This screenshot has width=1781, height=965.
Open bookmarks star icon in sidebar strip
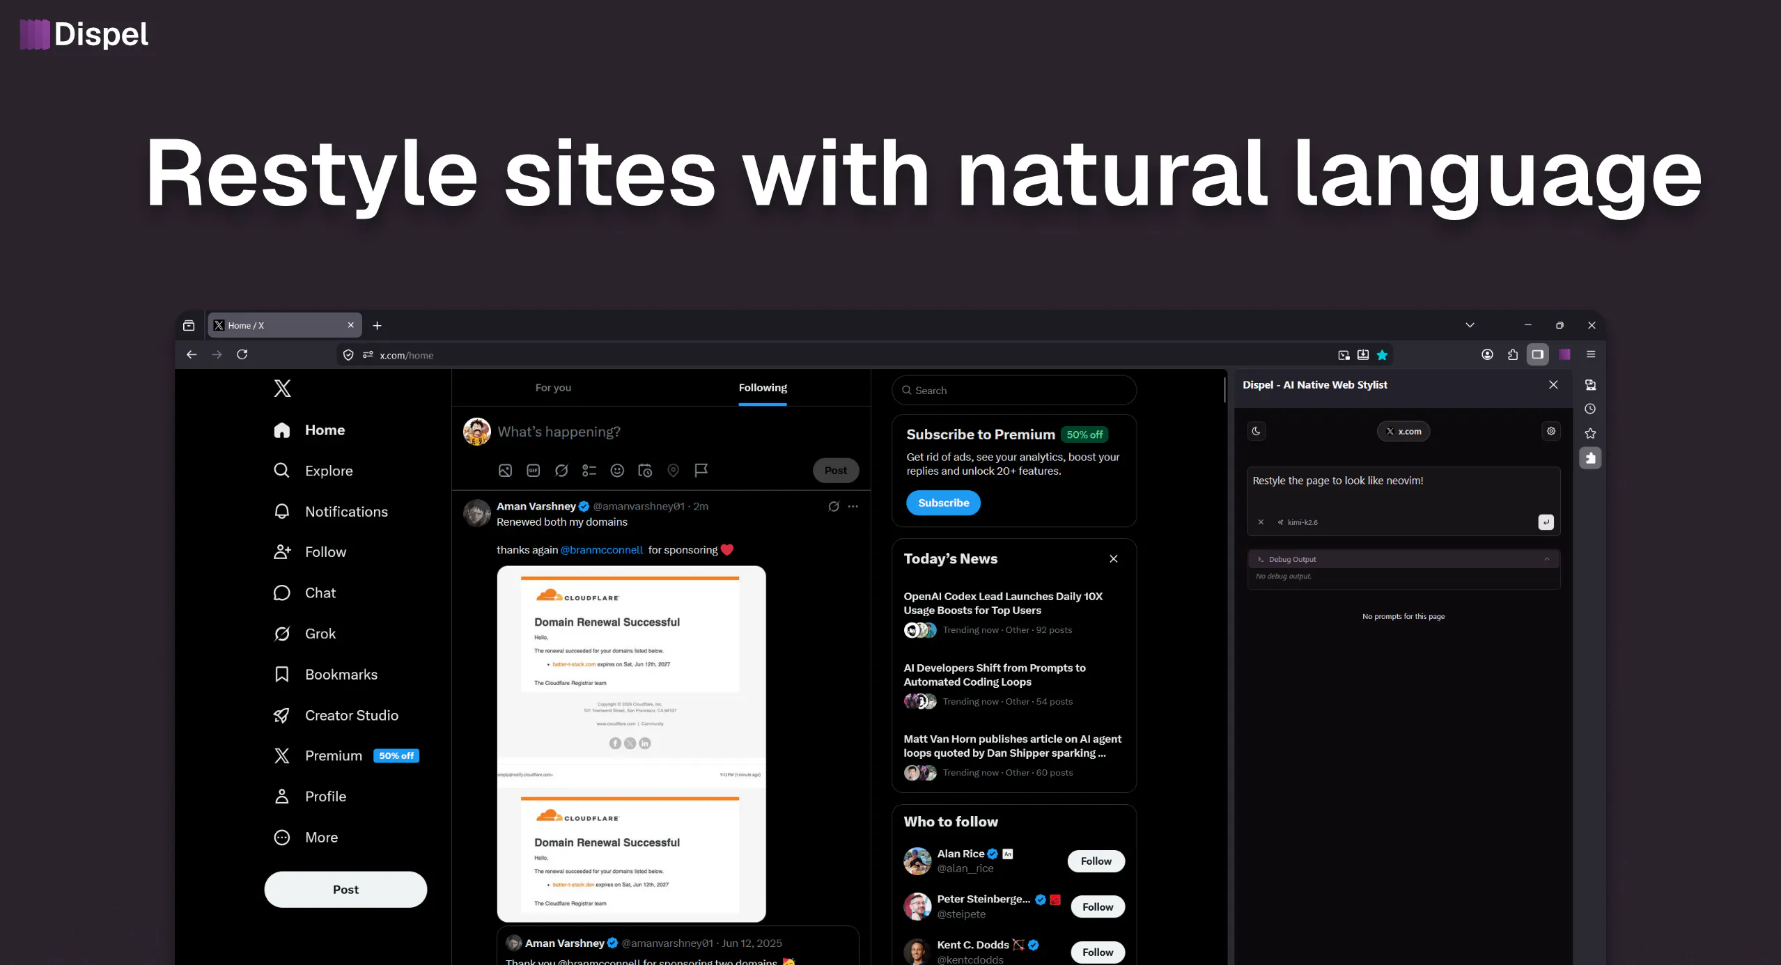[1590, 433]
